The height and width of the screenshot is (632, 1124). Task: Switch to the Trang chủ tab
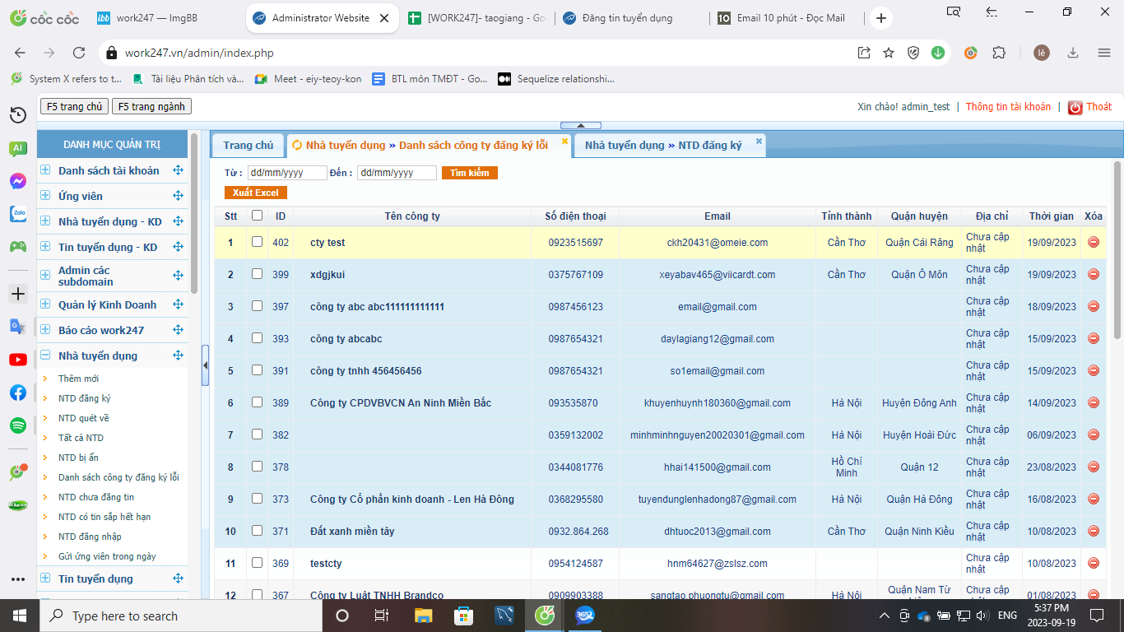click(x=248, y=146)
